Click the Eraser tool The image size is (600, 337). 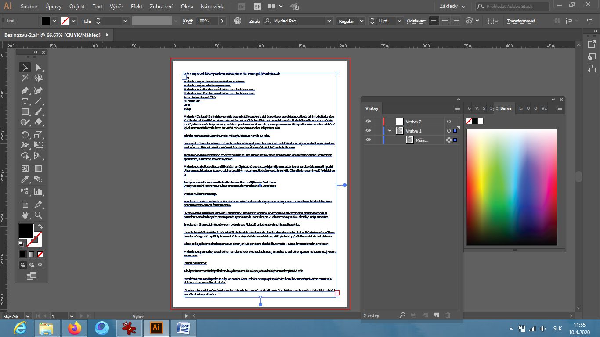coord(39,122)
